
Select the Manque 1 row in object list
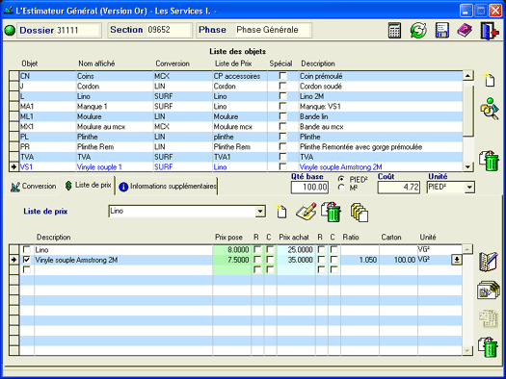coord(240,106)
